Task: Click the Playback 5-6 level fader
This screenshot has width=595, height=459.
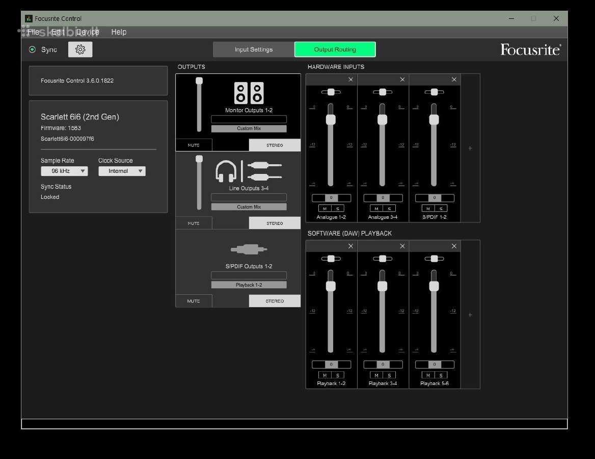Action: [434, 311]
